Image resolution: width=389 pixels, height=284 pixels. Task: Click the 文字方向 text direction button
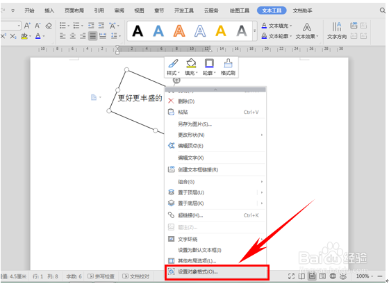point(337,31)
